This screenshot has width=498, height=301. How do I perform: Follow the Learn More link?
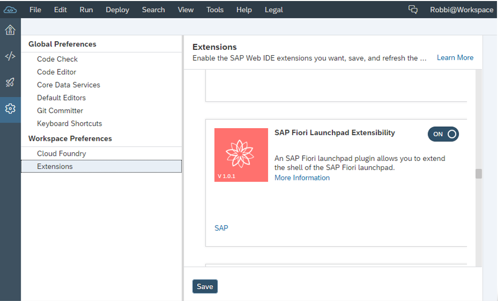point(455,58)
